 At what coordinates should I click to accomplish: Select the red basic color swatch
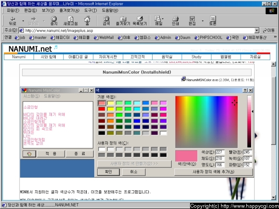tap(102, 109)
